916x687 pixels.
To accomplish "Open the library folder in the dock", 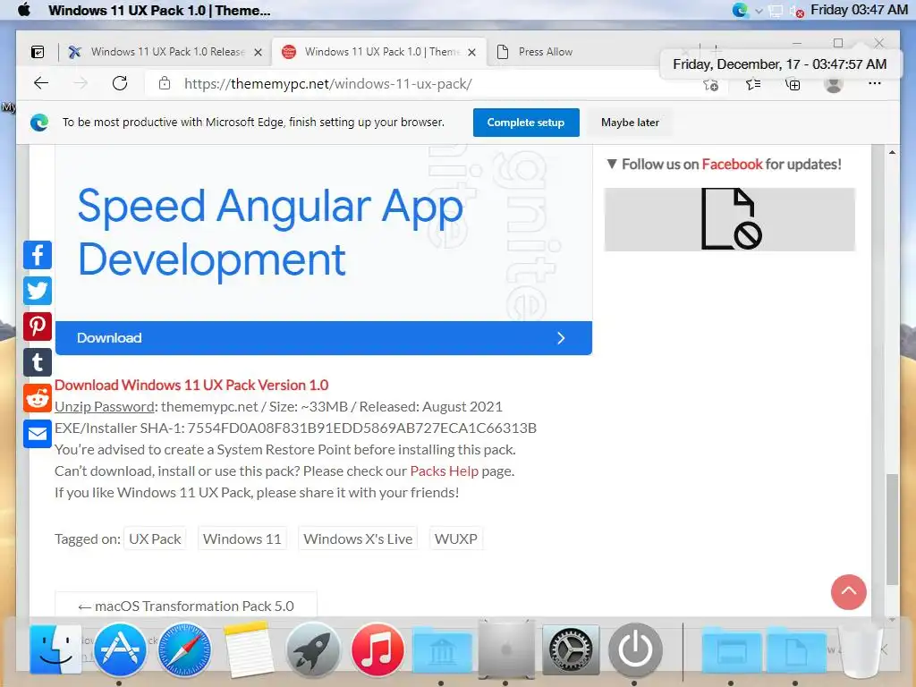I will 442,651.
